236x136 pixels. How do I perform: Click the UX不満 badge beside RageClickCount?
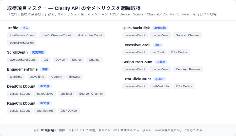tap(45, 103)
